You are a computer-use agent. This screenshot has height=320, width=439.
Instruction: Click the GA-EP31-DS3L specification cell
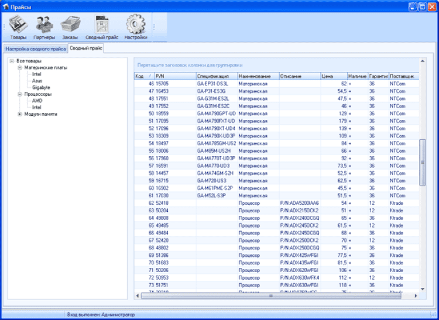[217, 84]
